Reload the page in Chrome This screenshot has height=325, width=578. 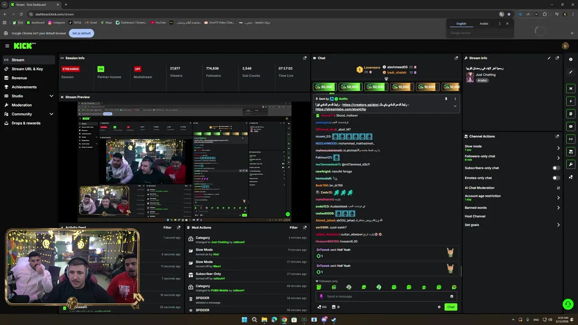pyautogui.click(x=22, y=14)
